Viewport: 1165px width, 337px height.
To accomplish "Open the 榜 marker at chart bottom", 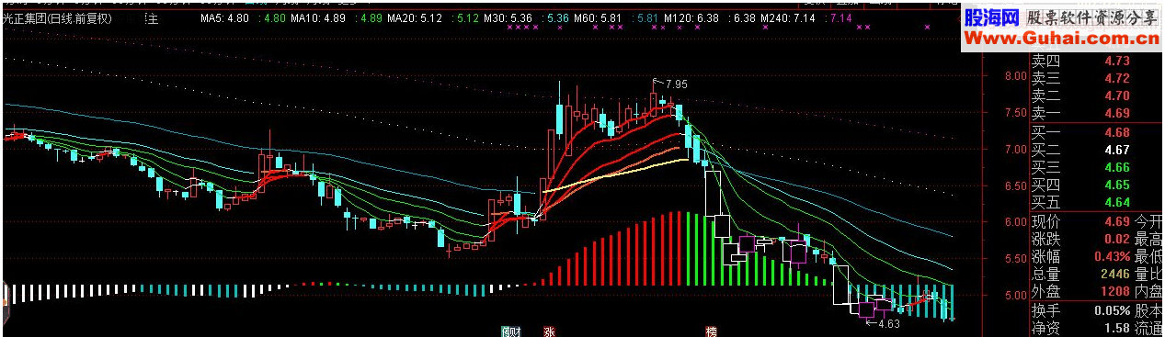I will (712, 331).
